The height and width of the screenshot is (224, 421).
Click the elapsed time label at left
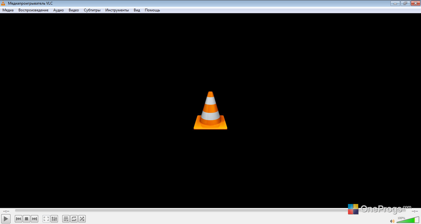point(6,211)
